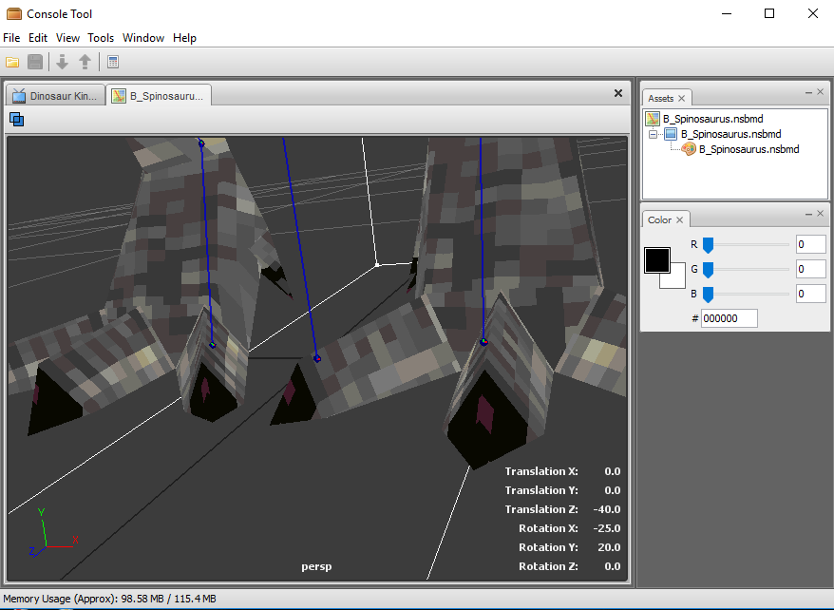Click the Rotation X value -25.0

(607, 528)
